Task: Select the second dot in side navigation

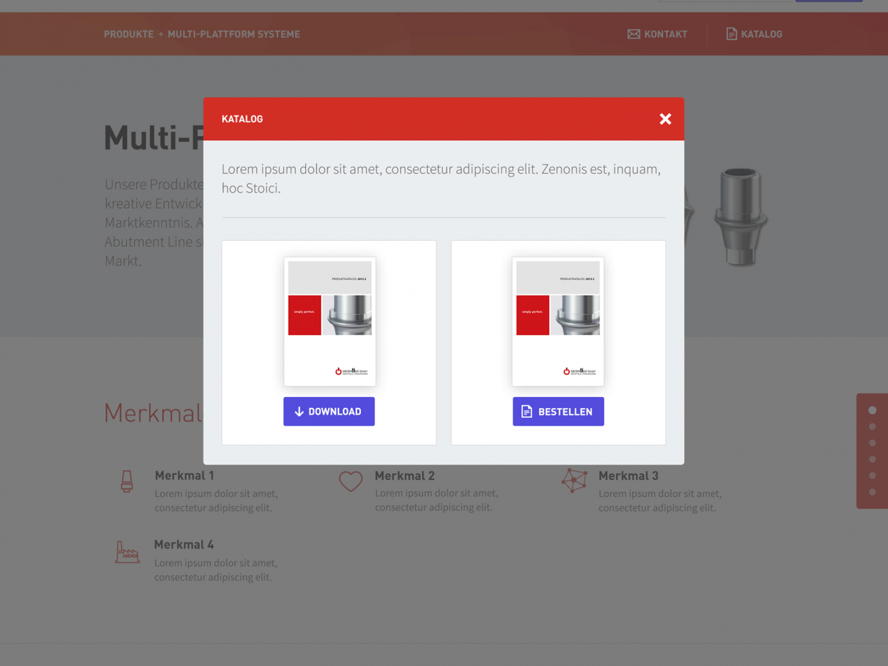Action: click(x=872, y=427)
